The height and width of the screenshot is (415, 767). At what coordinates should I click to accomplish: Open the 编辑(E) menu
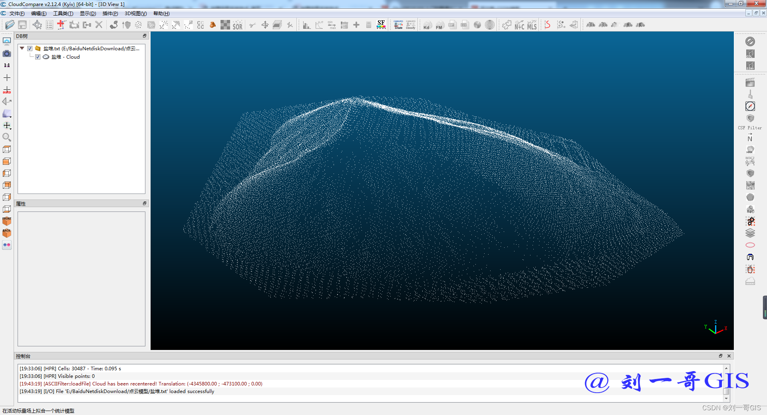pyautogui.click(x=39, y=14)
